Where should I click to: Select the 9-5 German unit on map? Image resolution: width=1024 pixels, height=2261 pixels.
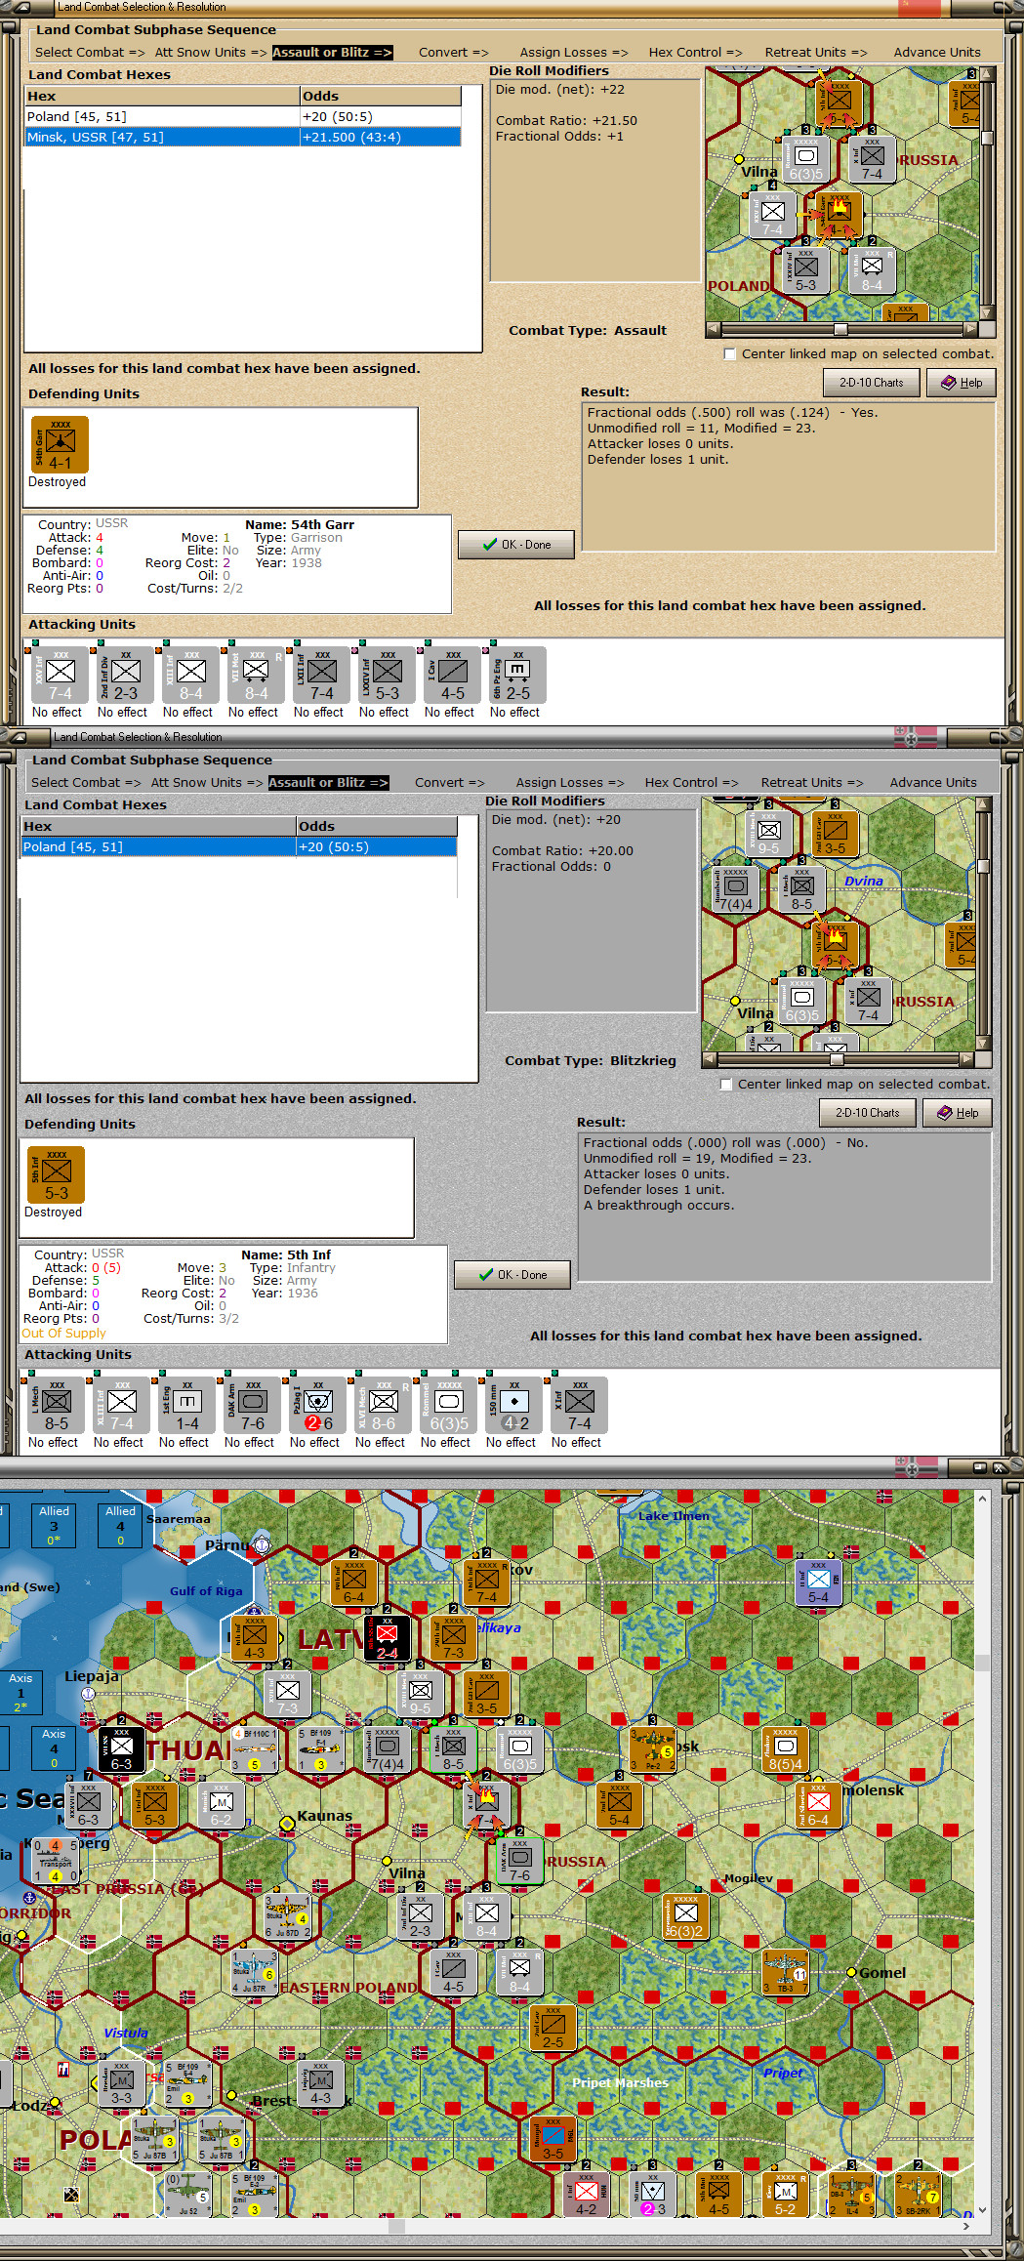click(x=420, y=1694)
